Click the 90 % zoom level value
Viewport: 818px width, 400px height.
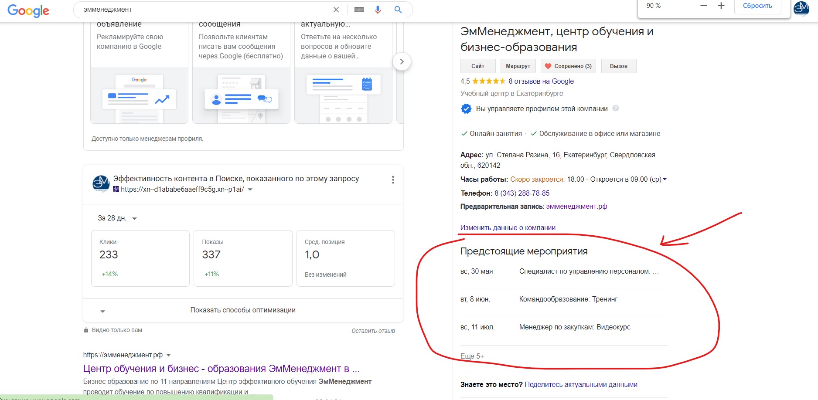[x=654, y=6]
